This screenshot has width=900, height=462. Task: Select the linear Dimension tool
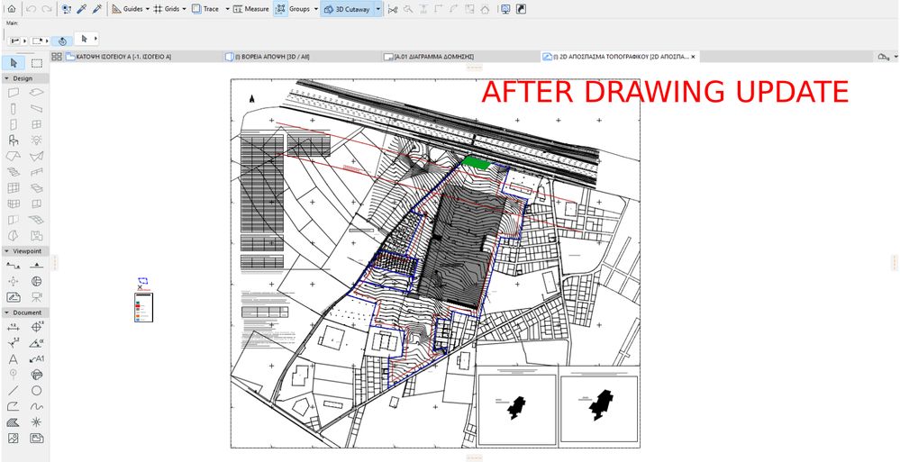pos(14,327)
